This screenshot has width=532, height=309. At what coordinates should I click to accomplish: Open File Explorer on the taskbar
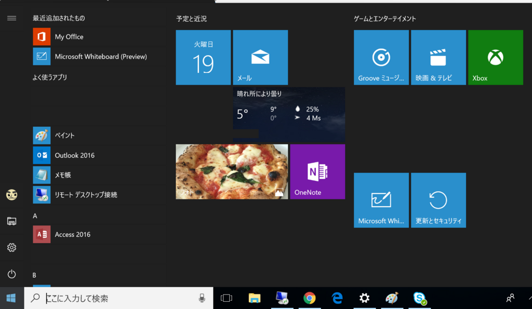255,298
